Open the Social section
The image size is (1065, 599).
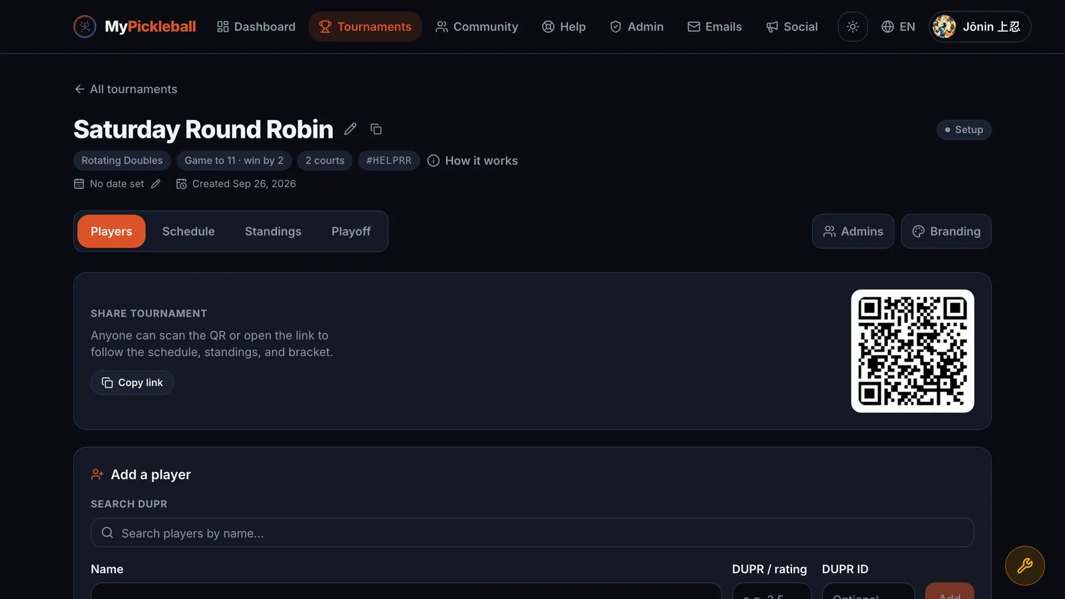pyautogui.click(x=791, y=27)
